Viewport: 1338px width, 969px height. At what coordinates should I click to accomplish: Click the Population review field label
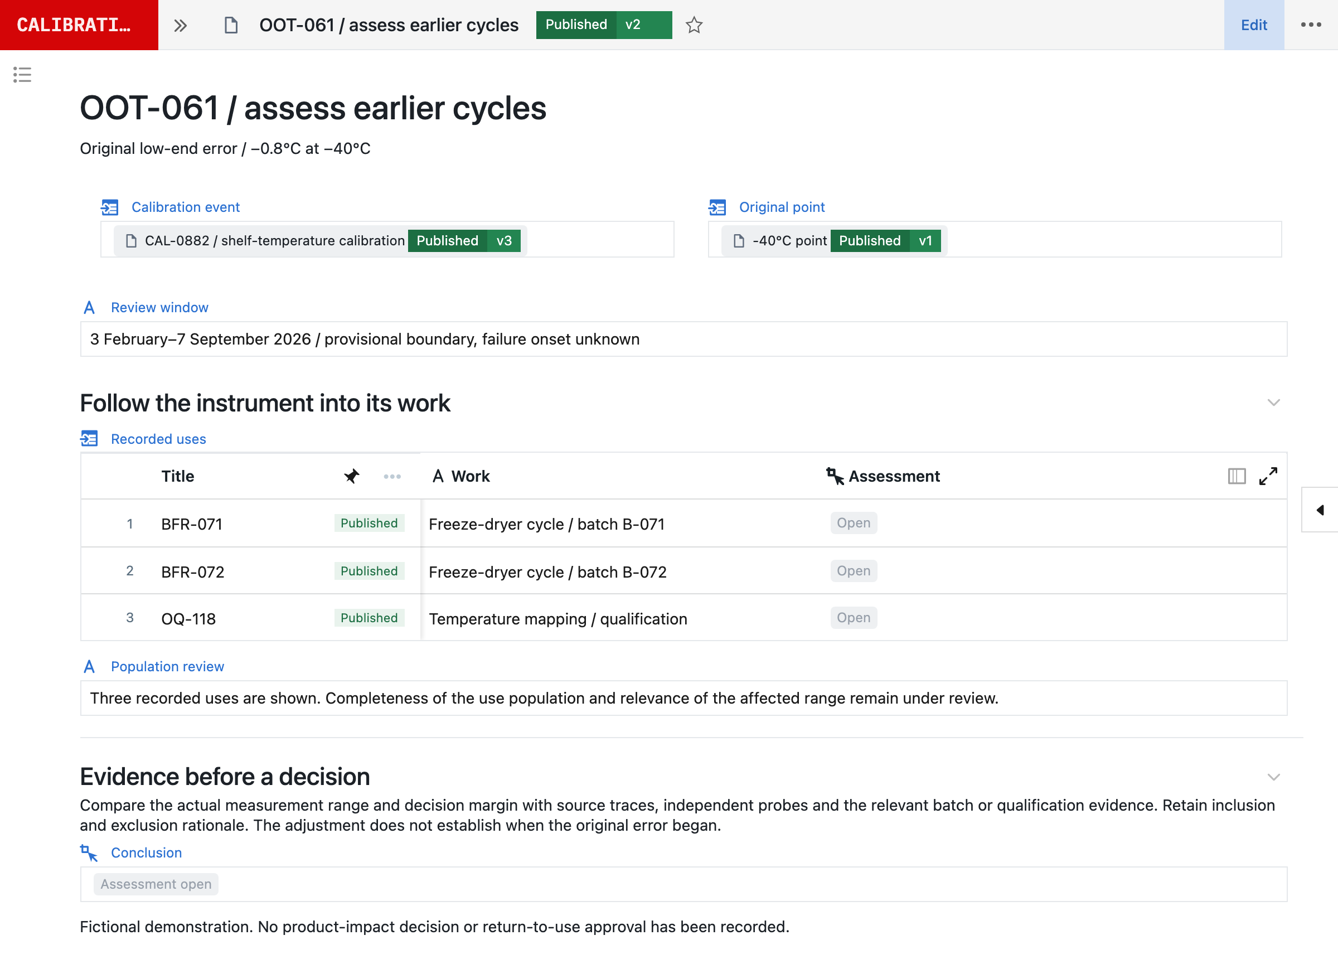point(168,666)
